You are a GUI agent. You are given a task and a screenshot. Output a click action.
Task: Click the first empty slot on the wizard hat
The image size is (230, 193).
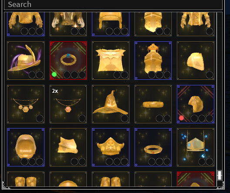(125, 118)
